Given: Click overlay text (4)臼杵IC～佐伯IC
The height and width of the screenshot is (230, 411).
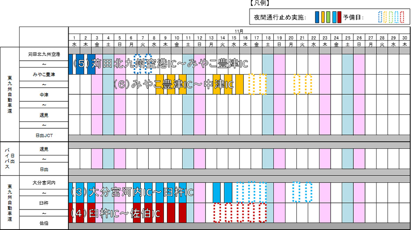Looking at the screenshot, I should 115,213.
